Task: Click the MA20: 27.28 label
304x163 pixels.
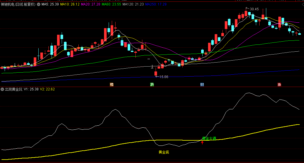Action: coord(90,4)
